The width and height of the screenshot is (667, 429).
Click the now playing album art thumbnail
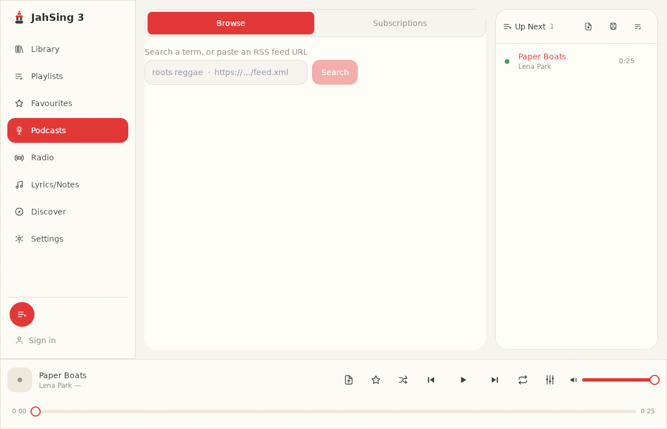pyautogui.click(x=20, y=380)
